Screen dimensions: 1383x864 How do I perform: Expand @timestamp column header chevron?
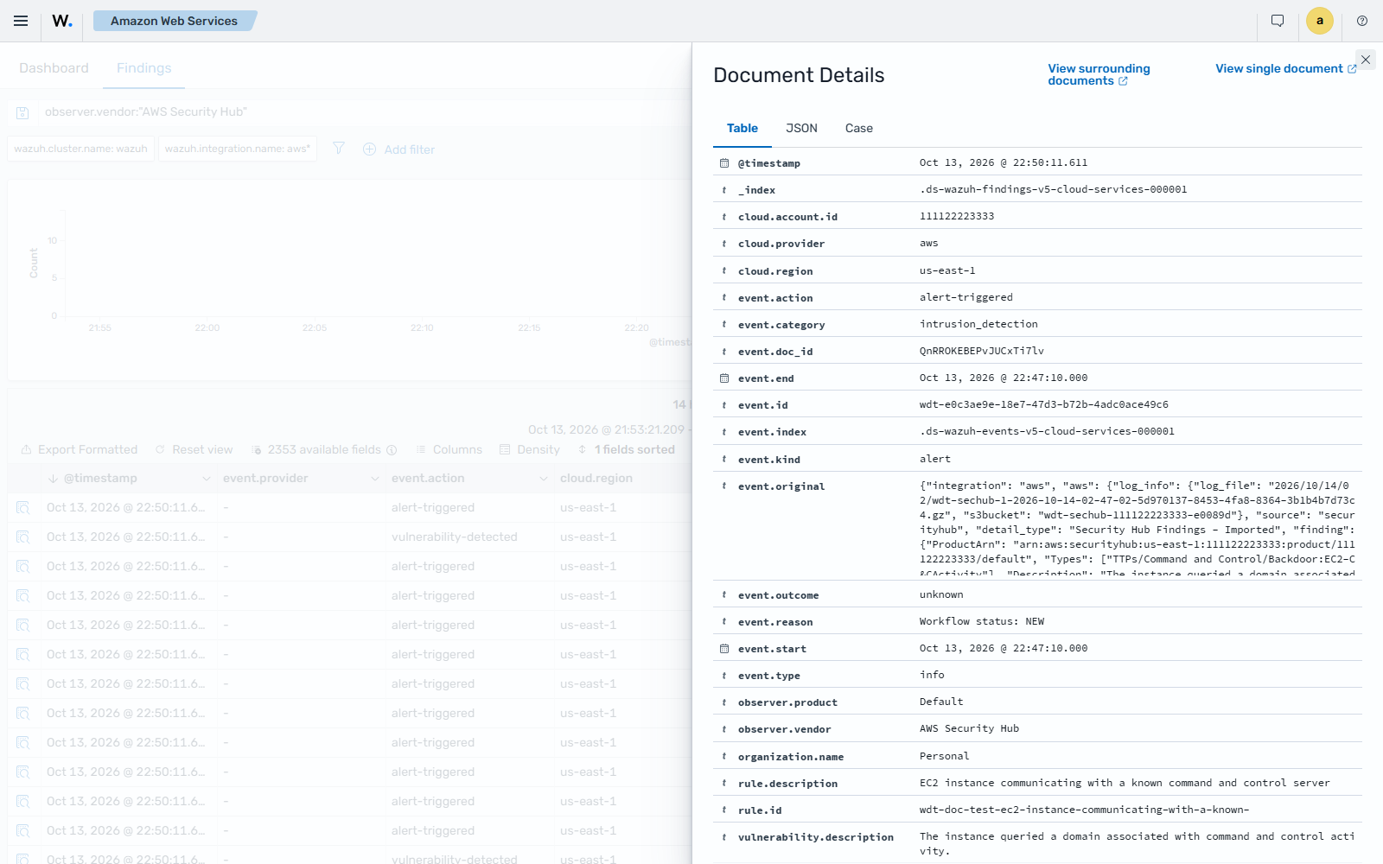[x=206, y=479]
